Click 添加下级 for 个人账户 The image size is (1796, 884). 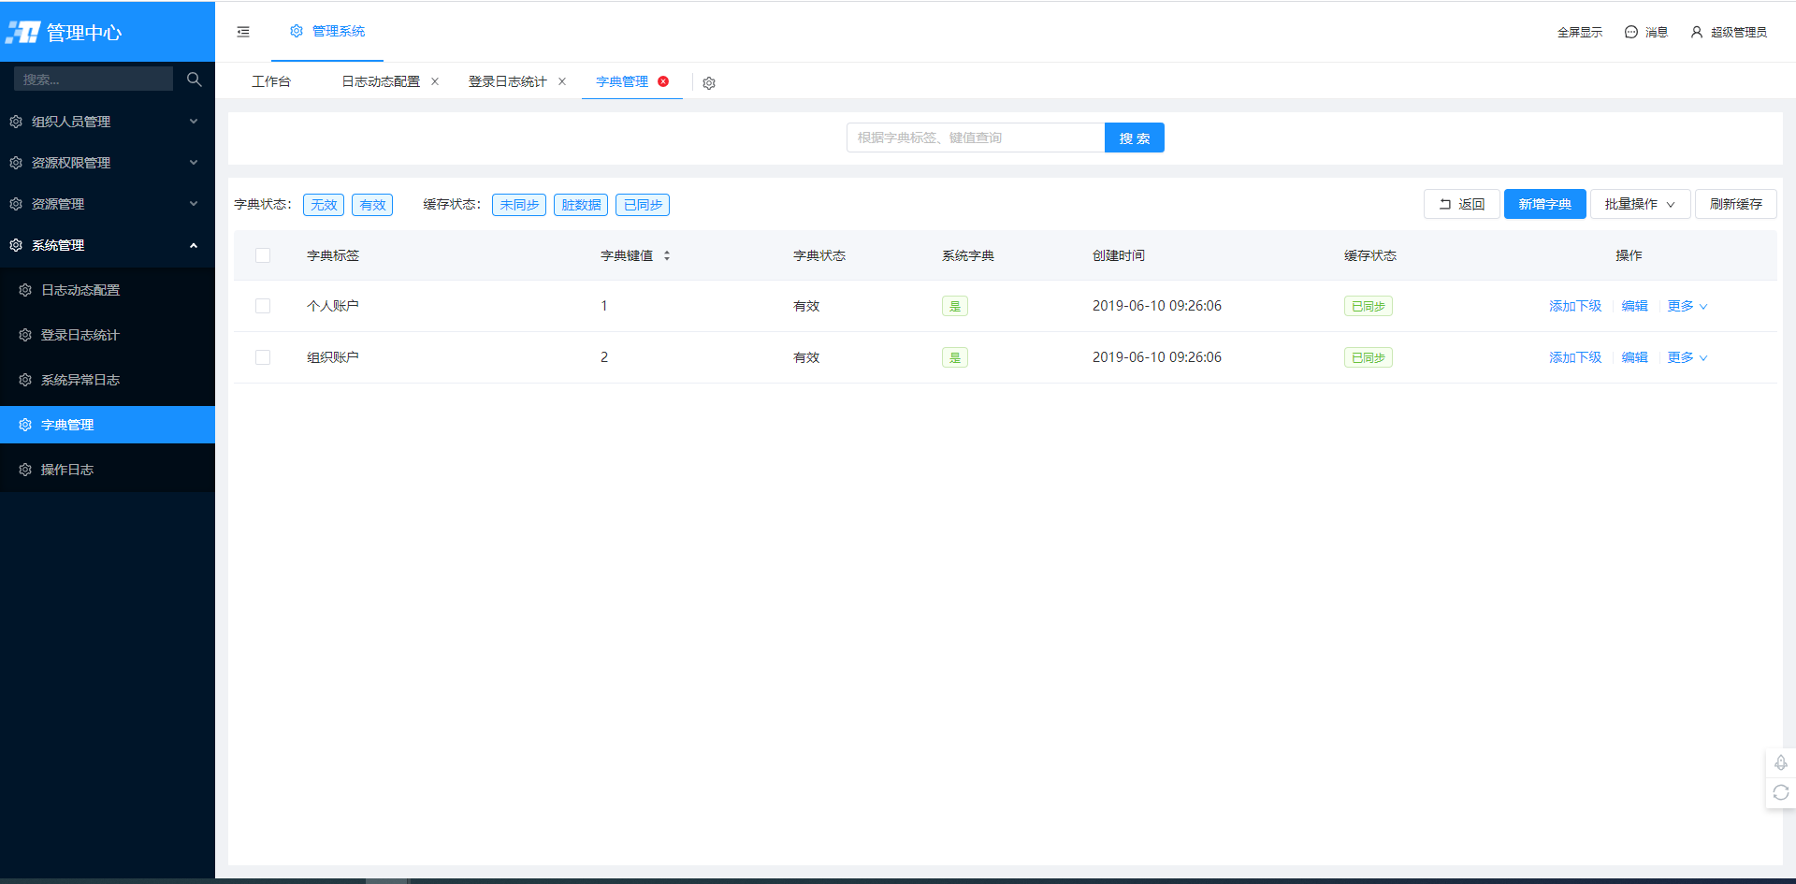click(1575, 306)
